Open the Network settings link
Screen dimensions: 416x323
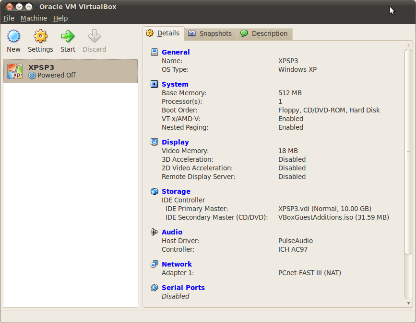click(177, 264)
